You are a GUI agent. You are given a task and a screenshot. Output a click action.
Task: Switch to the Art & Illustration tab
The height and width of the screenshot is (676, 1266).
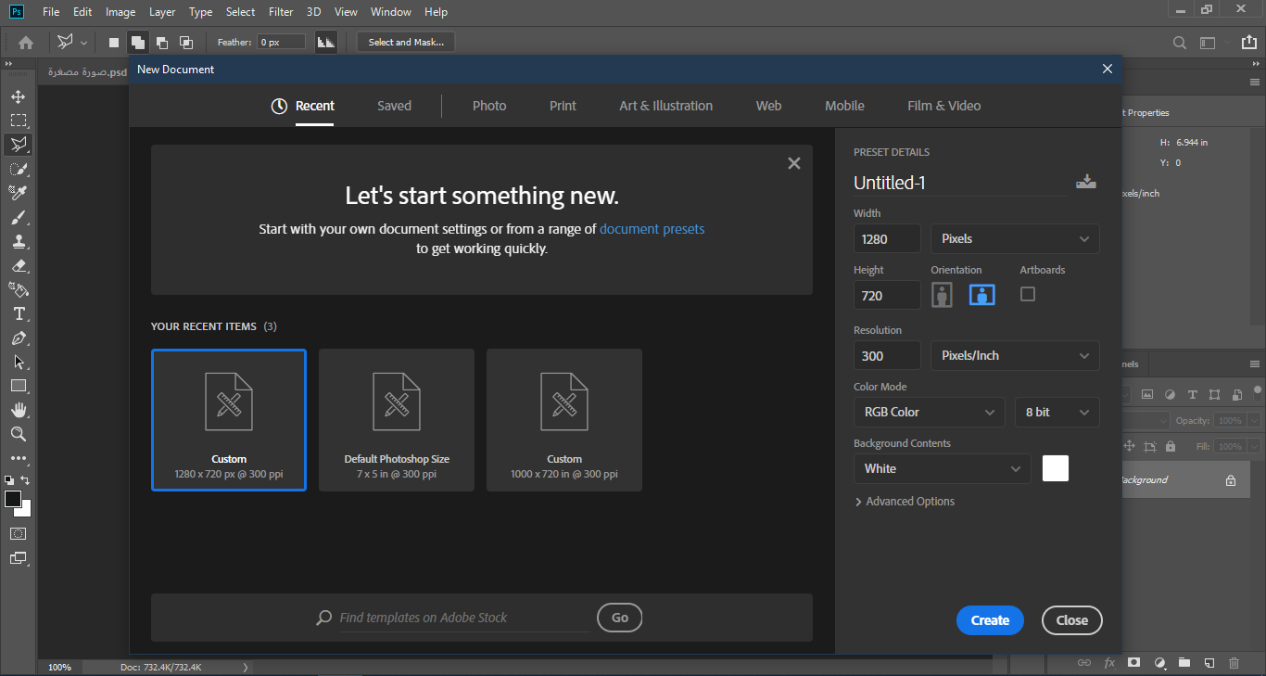[666, 106]
